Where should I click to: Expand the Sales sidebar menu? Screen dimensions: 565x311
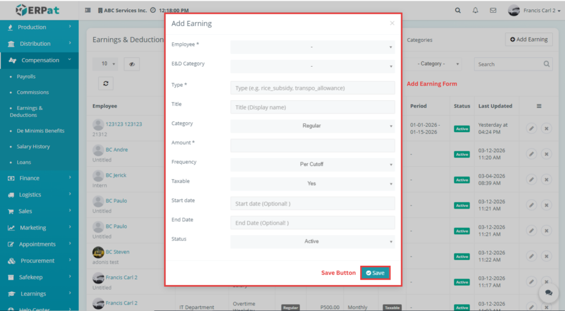39,211
